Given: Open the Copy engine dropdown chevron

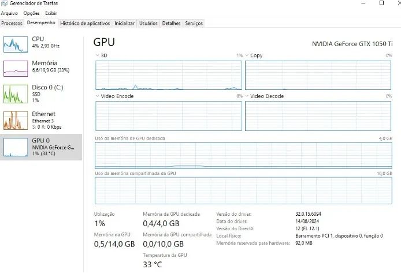Looking at the screenshot, I should [x=247, y=55].
